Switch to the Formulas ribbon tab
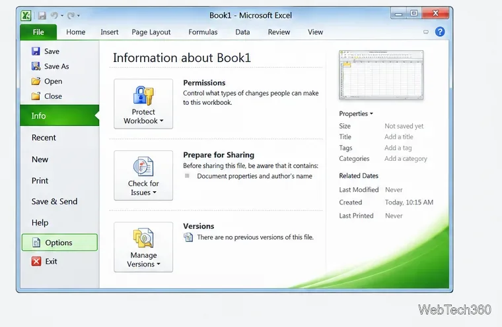This screenshot has width=502, height=327. pos(203,32)
